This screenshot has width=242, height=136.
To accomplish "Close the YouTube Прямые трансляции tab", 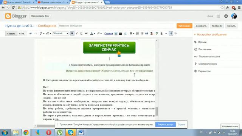I will click(67, 2).
